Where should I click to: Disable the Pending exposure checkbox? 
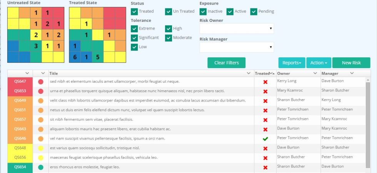pyautogui.click(x=254, y=12)
